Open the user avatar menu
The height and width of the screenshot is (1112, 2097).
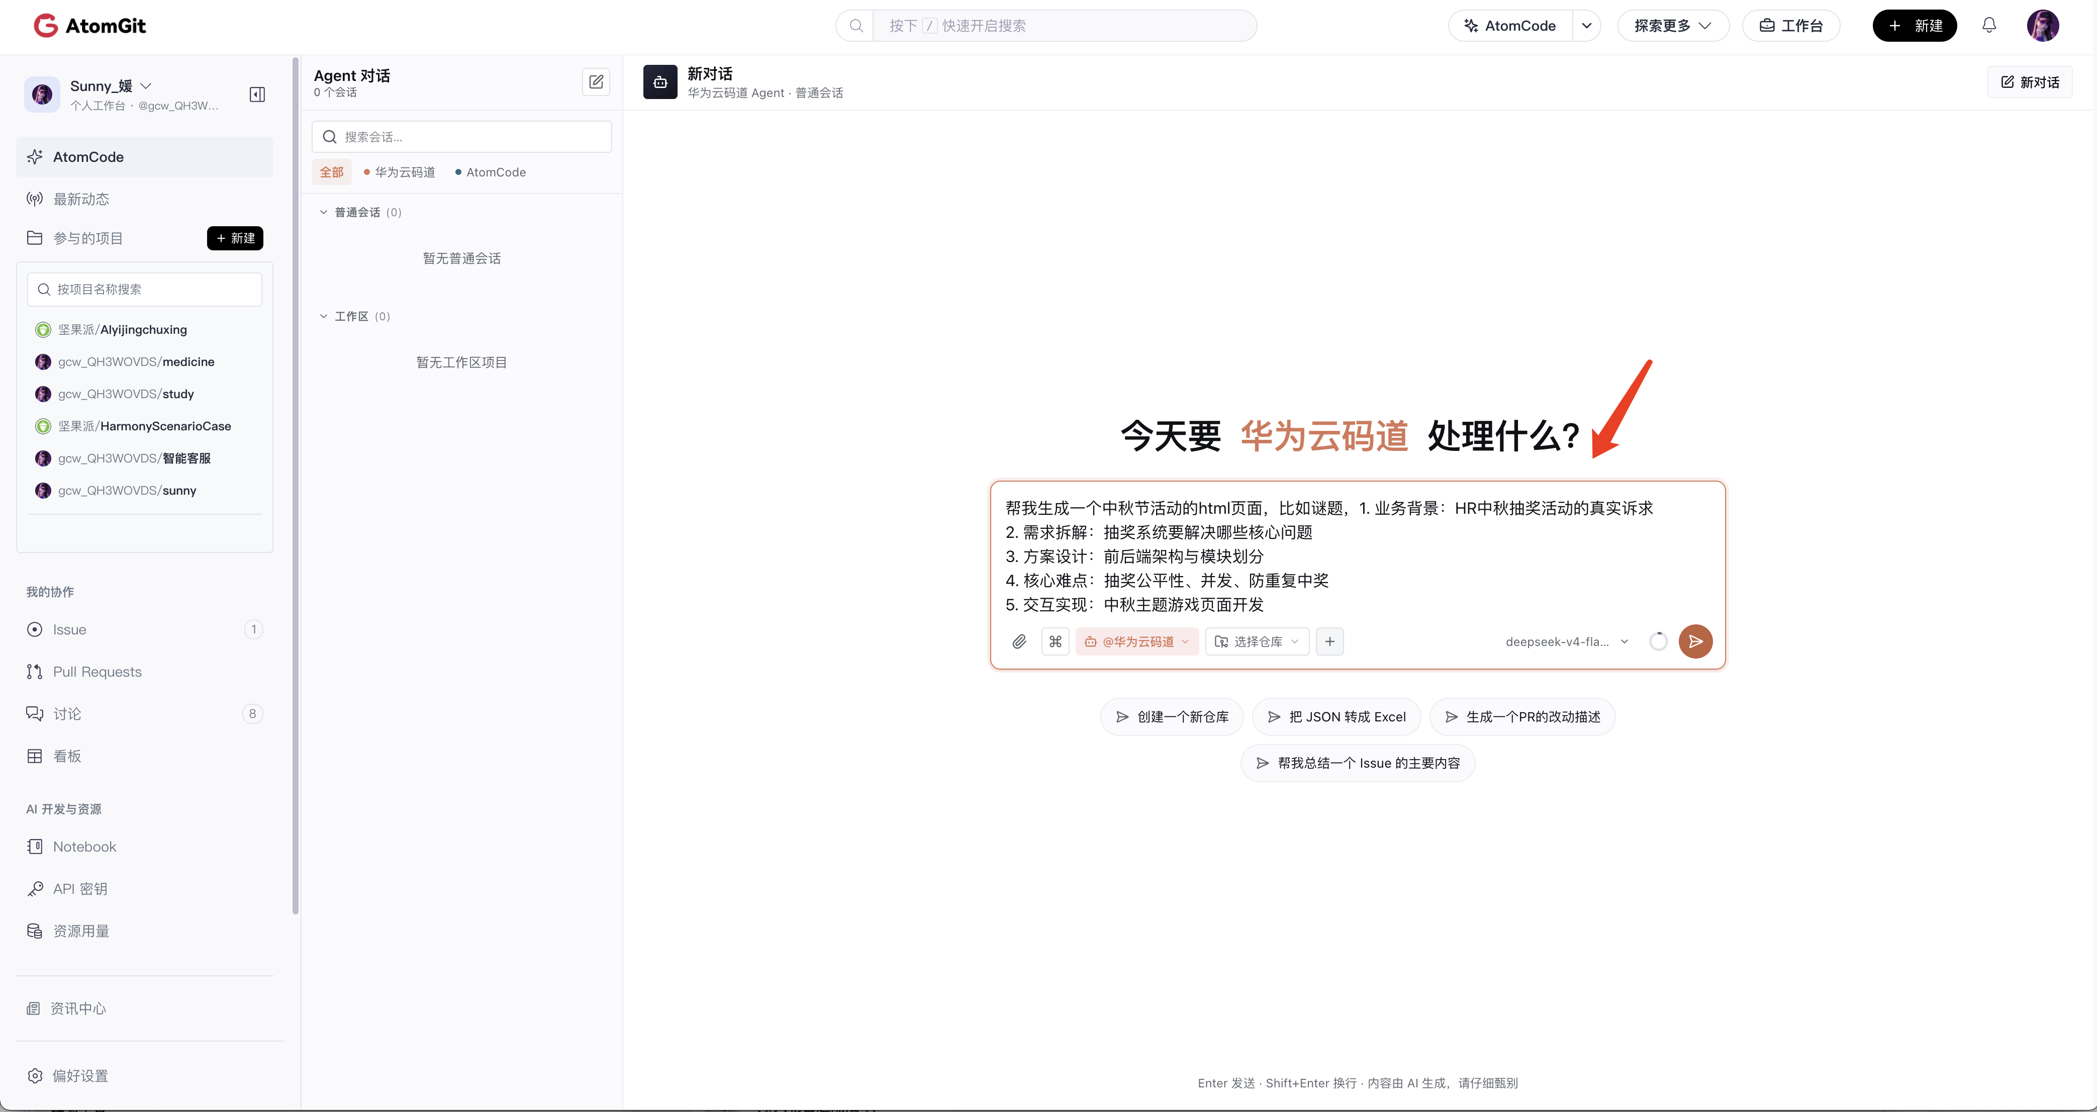click(2042, 25)
